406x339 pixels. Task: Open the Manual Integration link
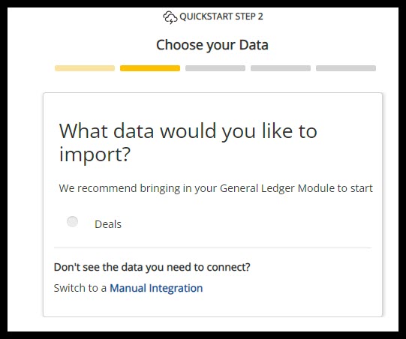[156, 288]
